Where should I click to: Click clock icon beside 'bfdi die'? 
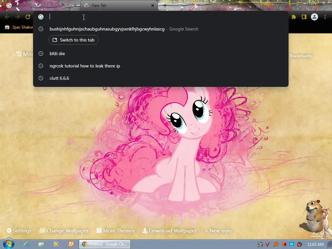41,53
